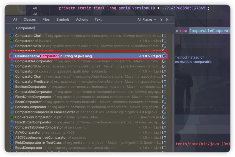
Task: Open the Symbols tab
Action: pos(63,20)
